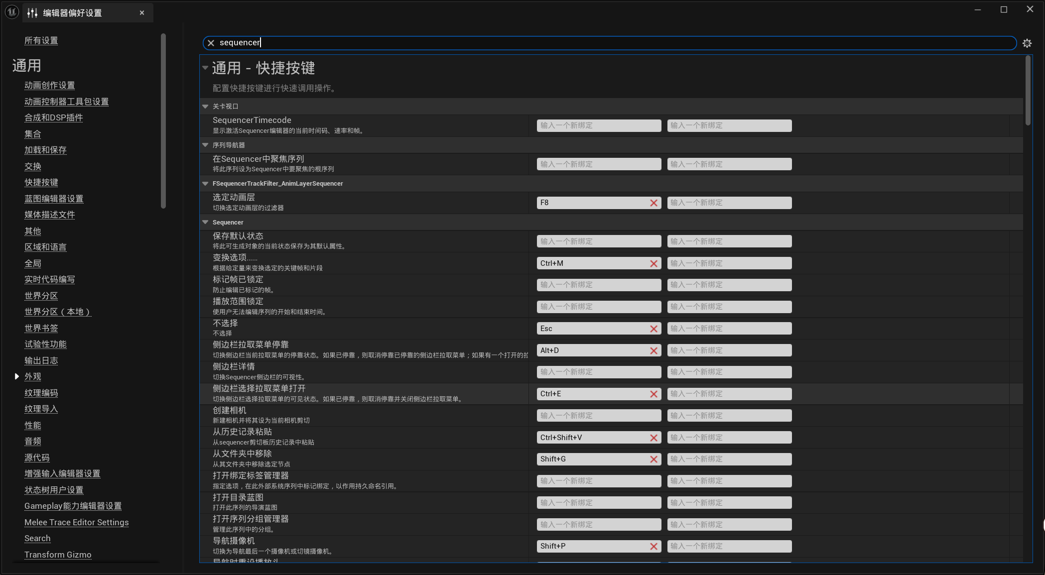Expand the 外观 sidebar entry arrow

(17, 376)
